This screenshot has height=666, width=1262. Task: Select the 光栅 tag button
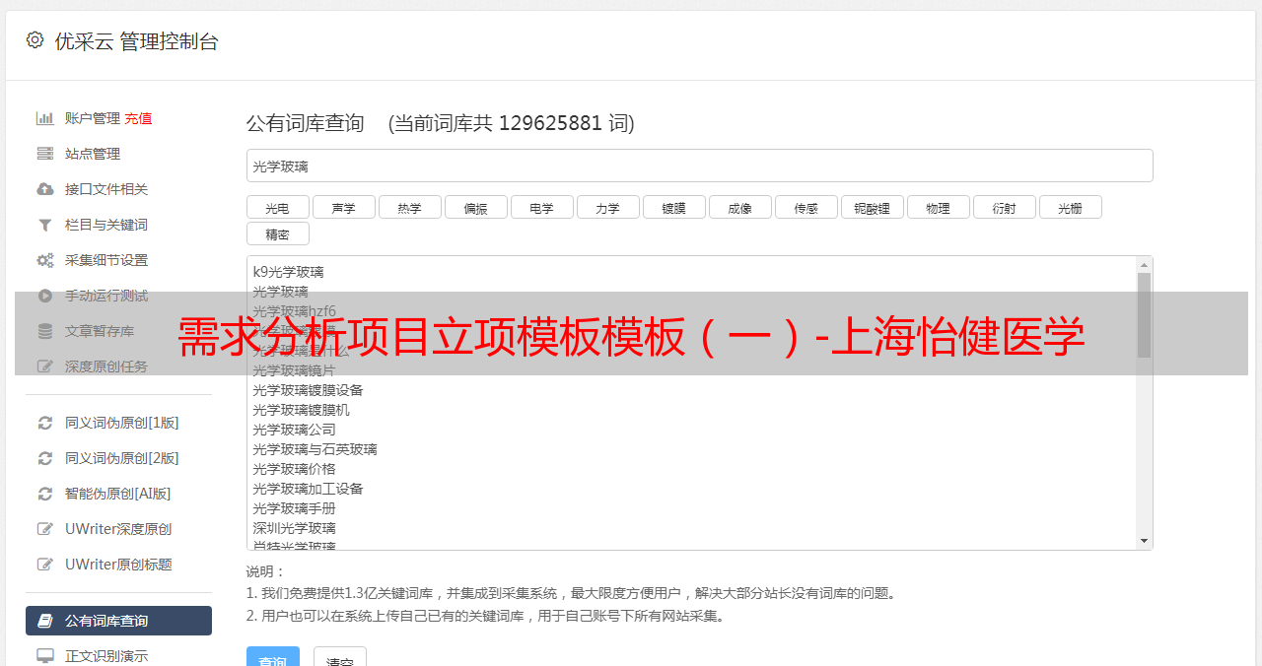tap(1071, 207)
